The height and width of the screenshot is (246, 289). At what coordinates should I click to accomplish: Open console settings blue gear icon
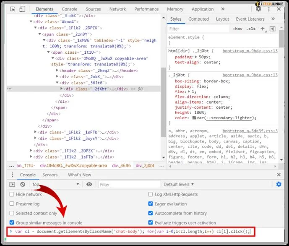tap(279, 184)
